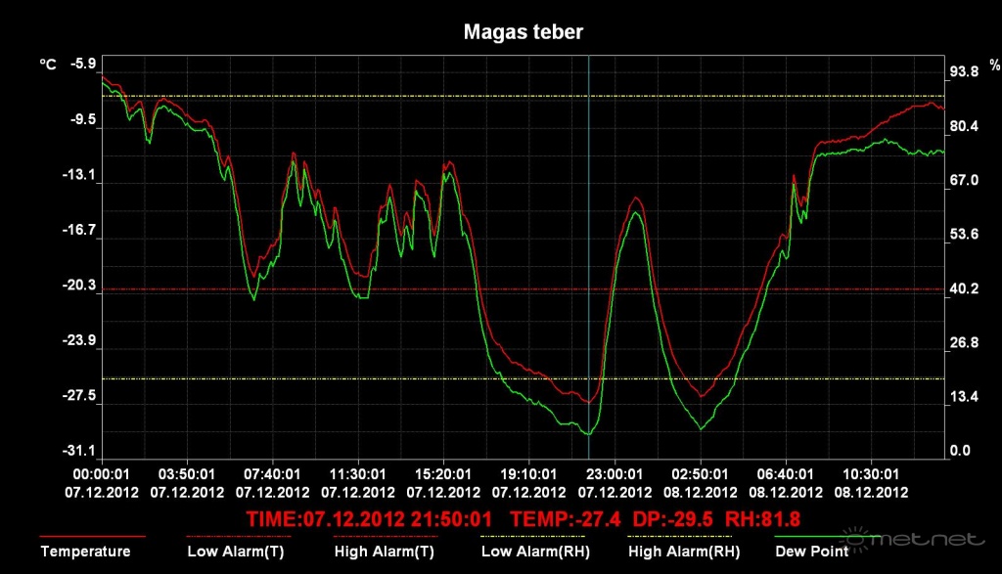The image size is (1002, 574).
Task: Click the red Temperature legend line
Action: (x=92, y=536)
